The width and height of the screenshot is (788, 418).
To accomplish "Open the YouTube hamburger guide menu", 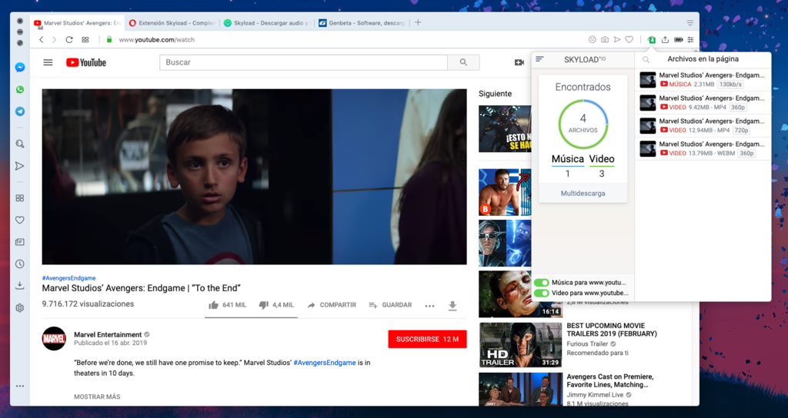I will pos(48,62).
